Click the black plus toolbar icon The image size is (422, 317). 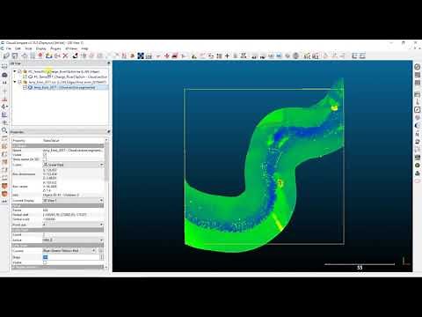coord(227,55)
